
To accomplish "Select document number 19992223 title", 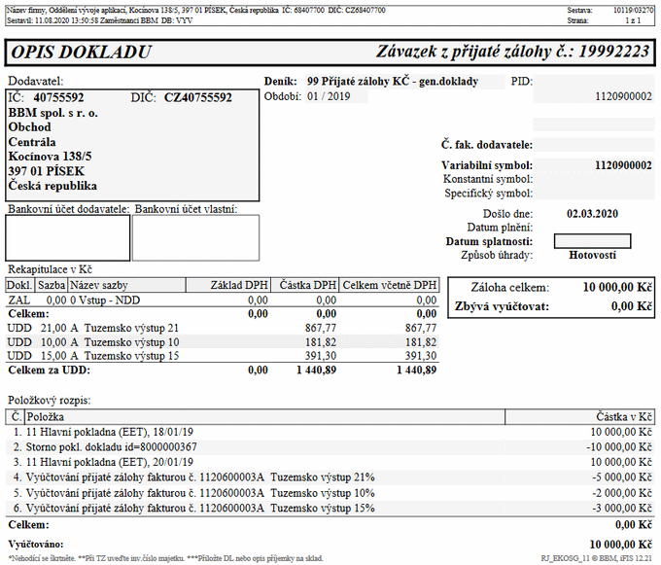I will point(512,52).
